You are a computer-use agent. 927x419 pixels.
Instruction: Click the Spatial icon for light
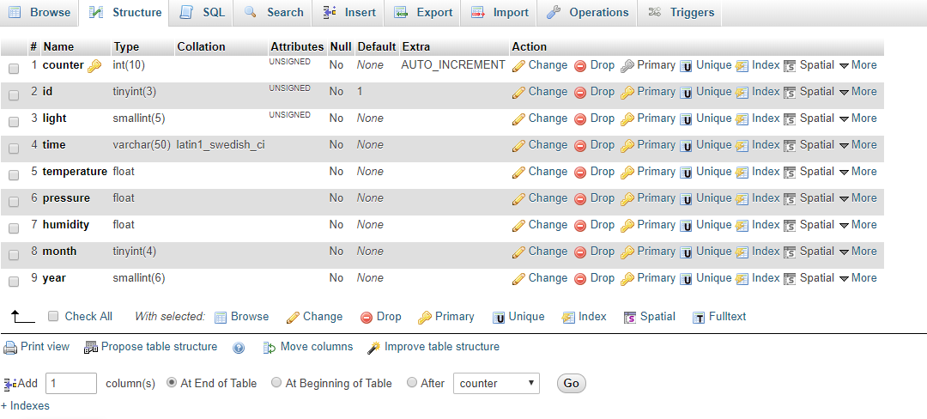pos(790,119)
